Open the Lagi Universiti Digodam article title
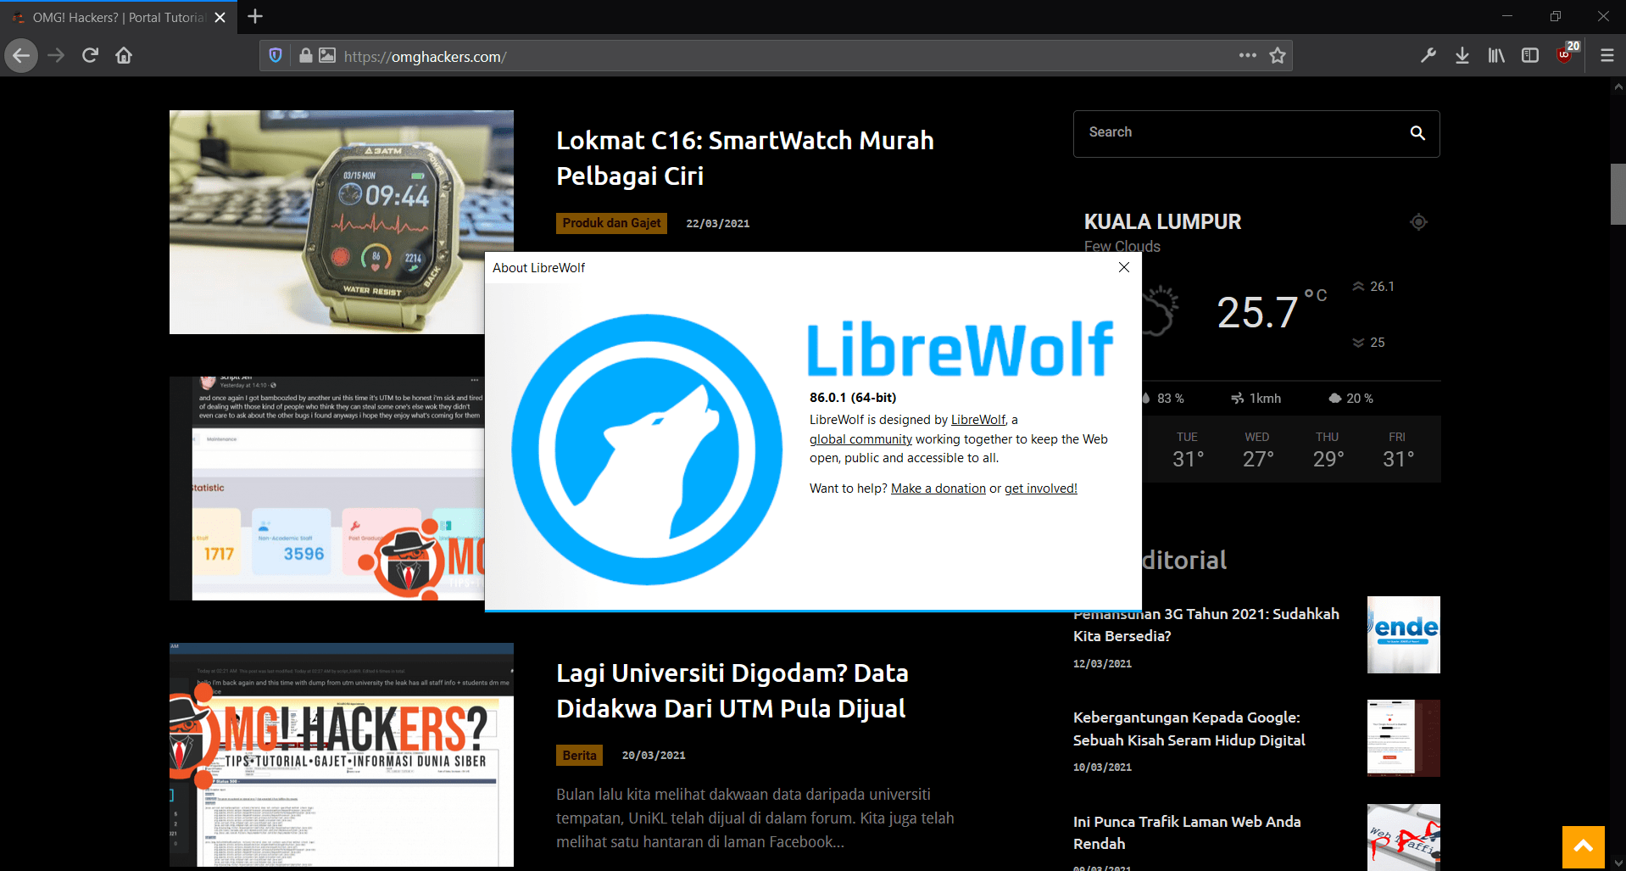1626x871 pixels. tap(732, 690)
